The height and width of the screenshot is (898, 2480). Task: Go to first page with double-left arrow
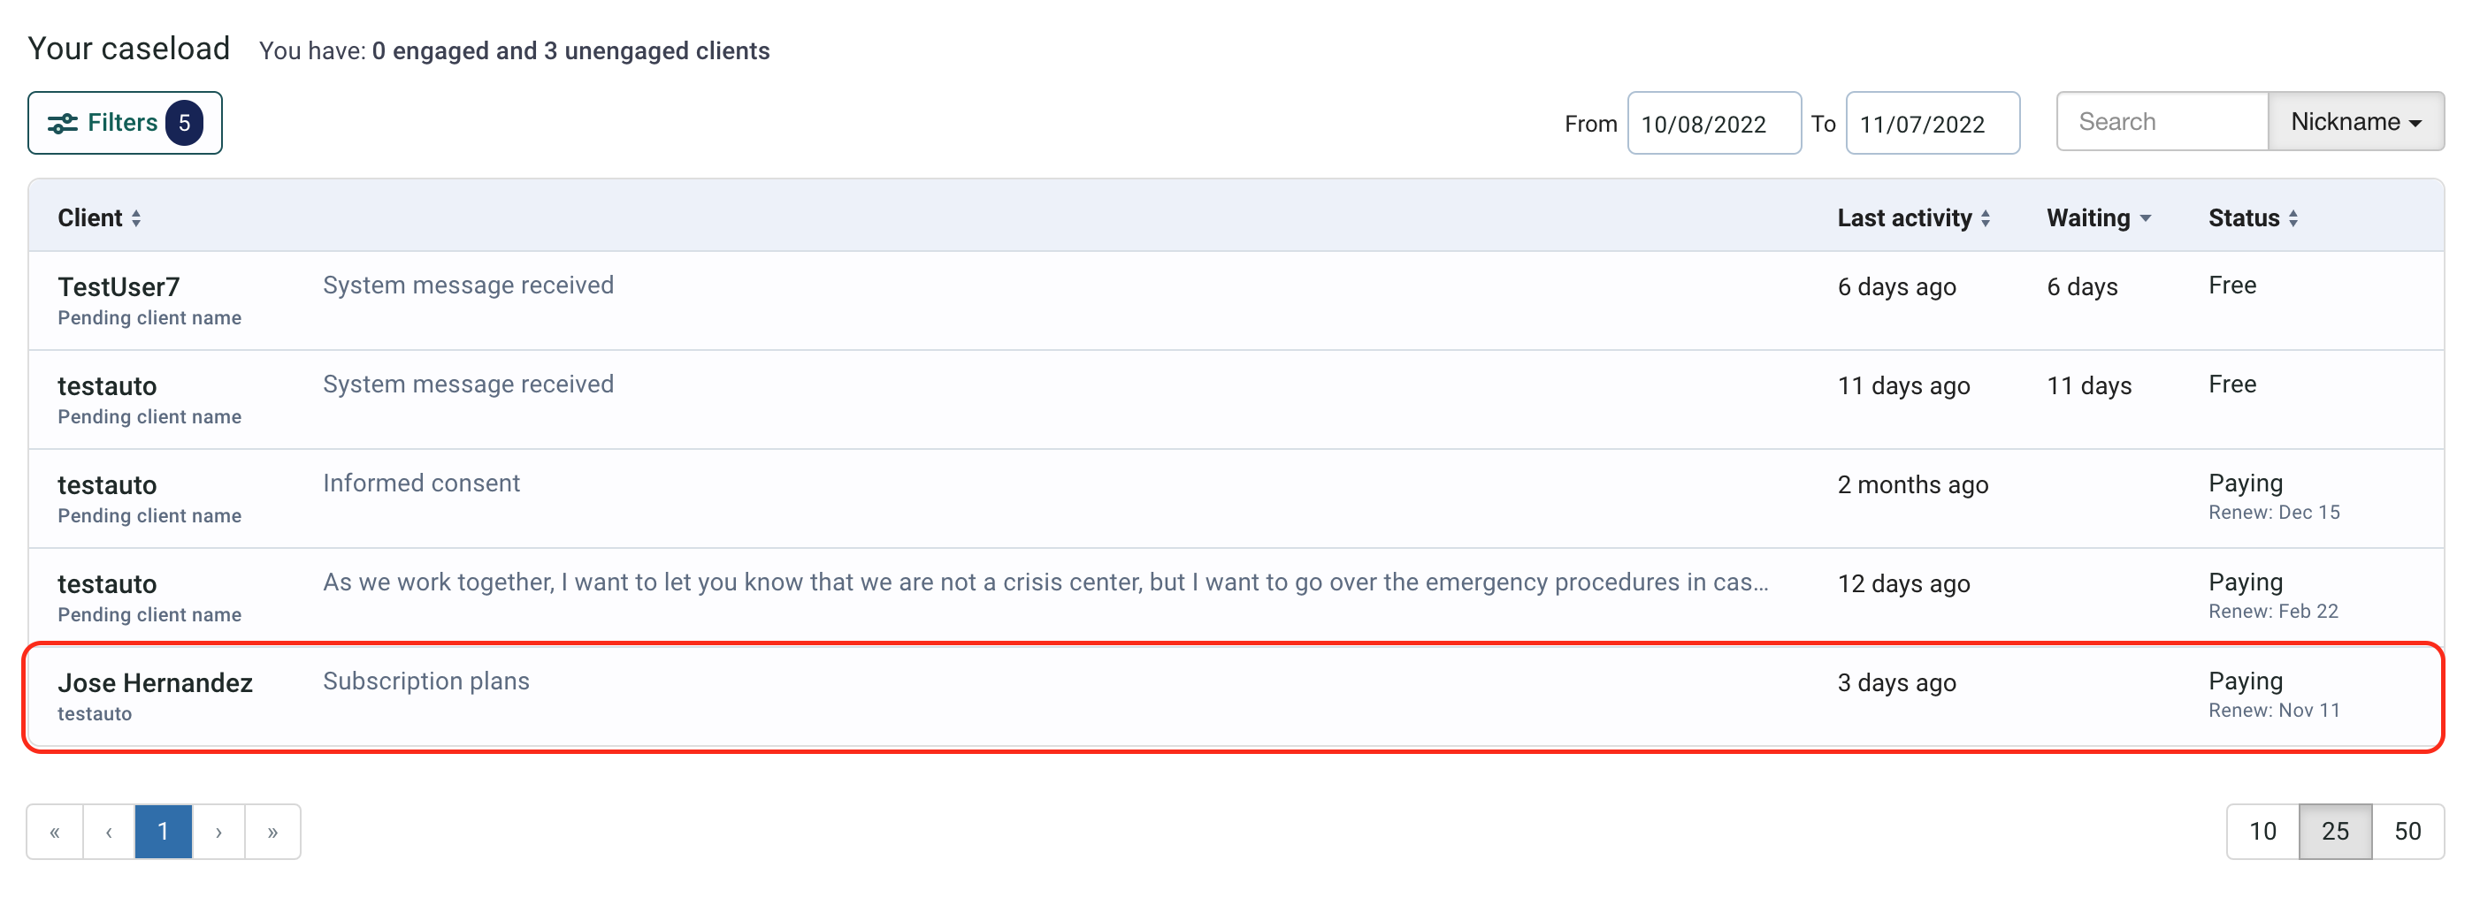(x=55, y=832)
